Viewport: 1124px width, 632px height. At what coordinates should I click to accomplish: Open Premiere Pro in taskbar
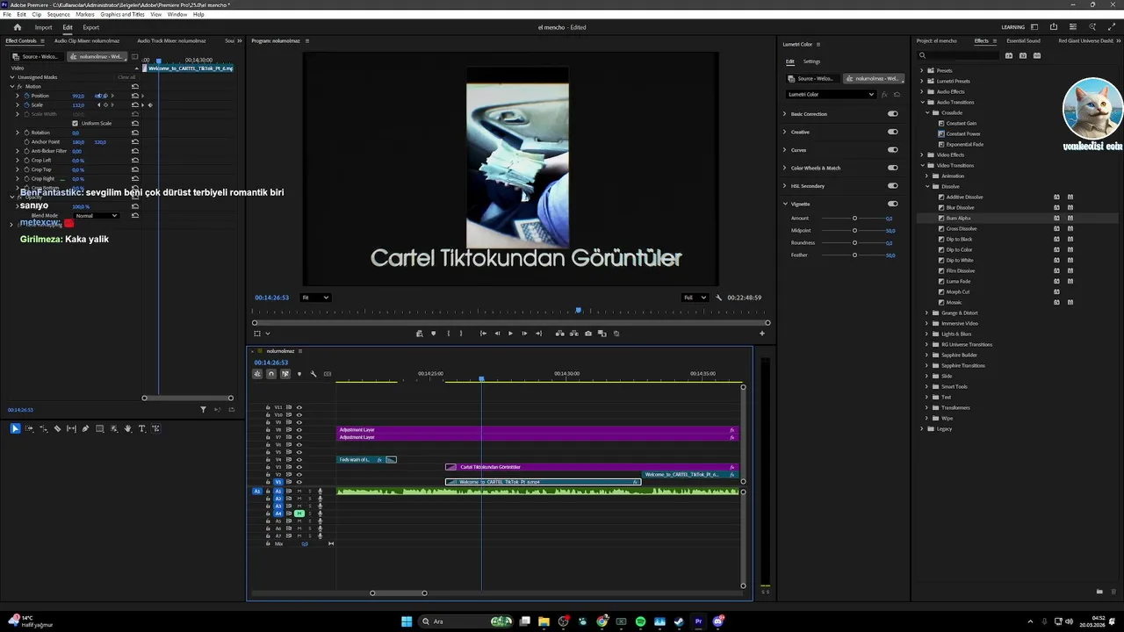[699, 621]
